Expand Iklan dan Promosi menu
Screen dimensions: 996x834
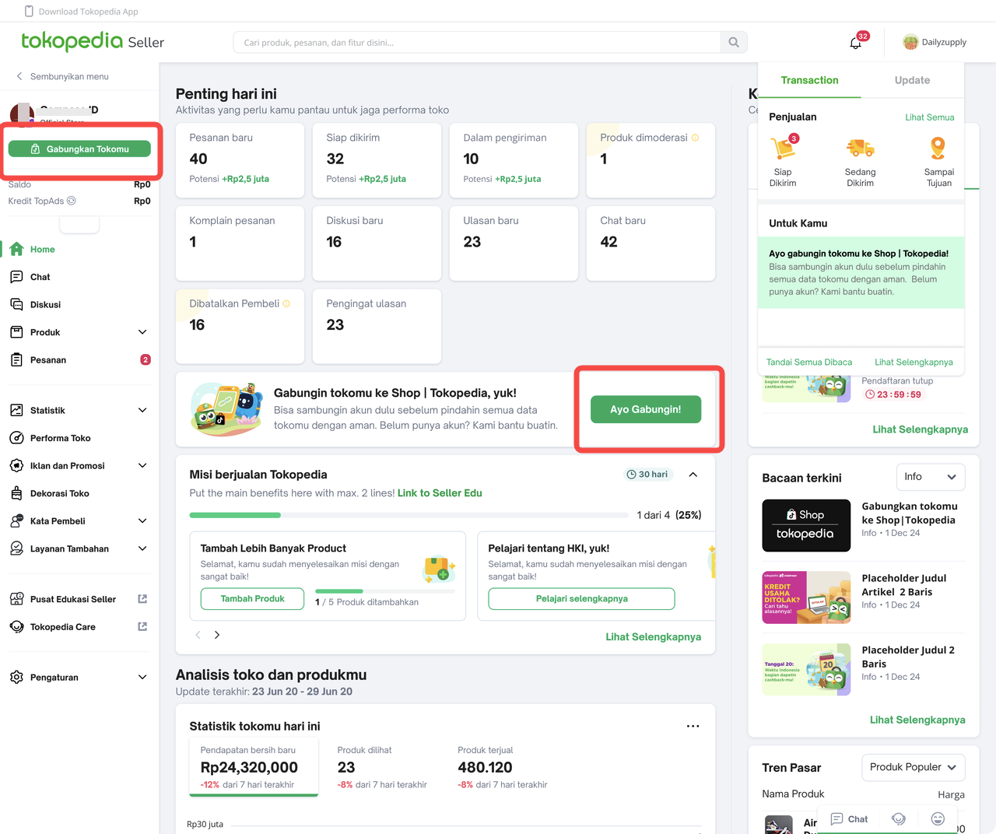click(142, 465)
